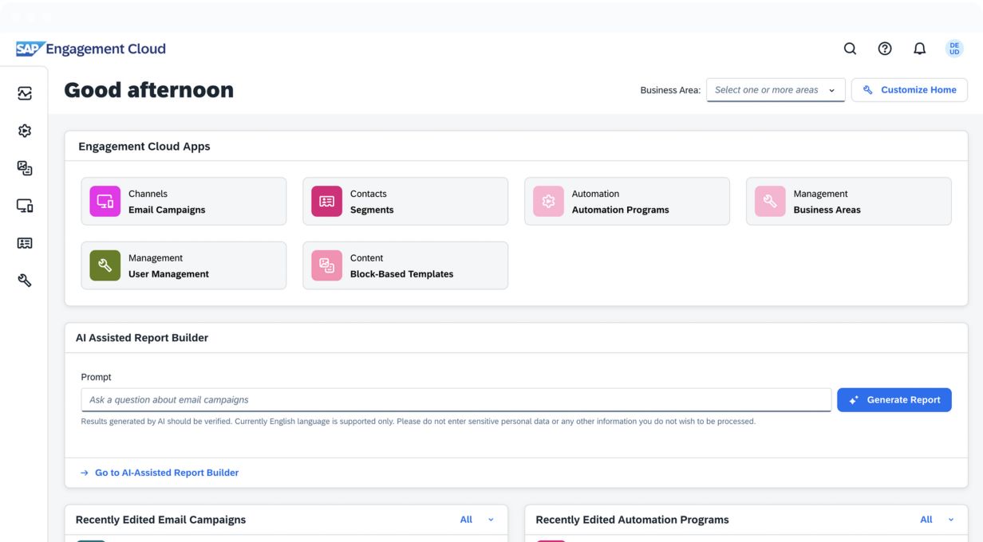Expand the Business Area dropdown
Viewport: 983px width, 542px height.
point(775,90)
